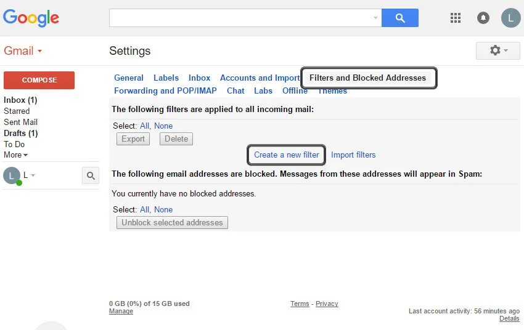Click Create a new filter
The image size is (524, 330).
click(x=287, y=155)
